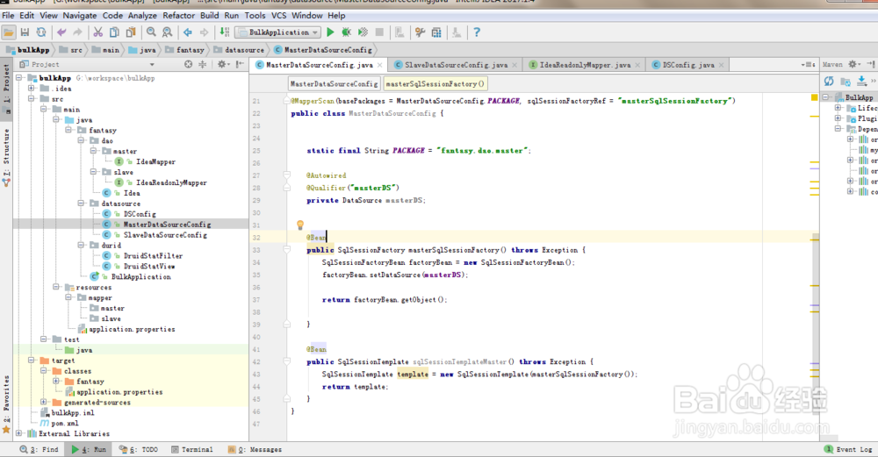Cut selection using the scissors icon
Image resolution: width=878 pixels, height=457 pixels.
pyautogui.click(x=98, y=32)
